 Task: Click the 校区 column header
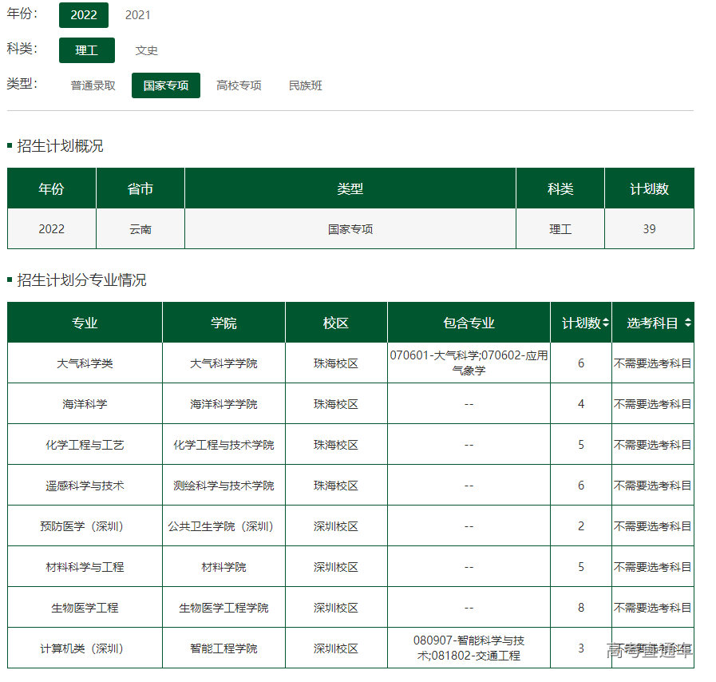(335, 321)
